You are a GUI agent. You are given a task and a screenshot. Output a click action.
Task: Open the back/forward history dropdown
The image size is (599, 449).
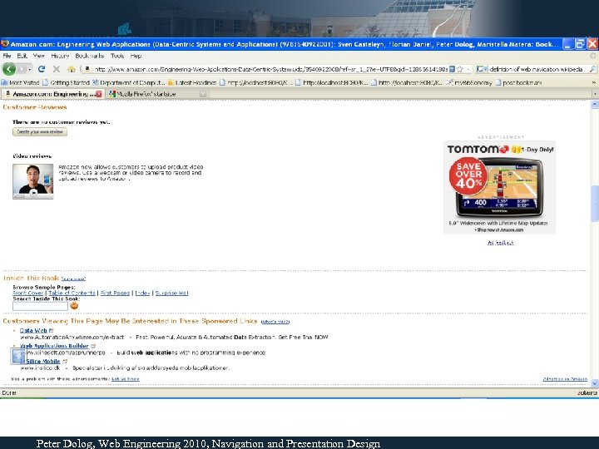(30, 69)
